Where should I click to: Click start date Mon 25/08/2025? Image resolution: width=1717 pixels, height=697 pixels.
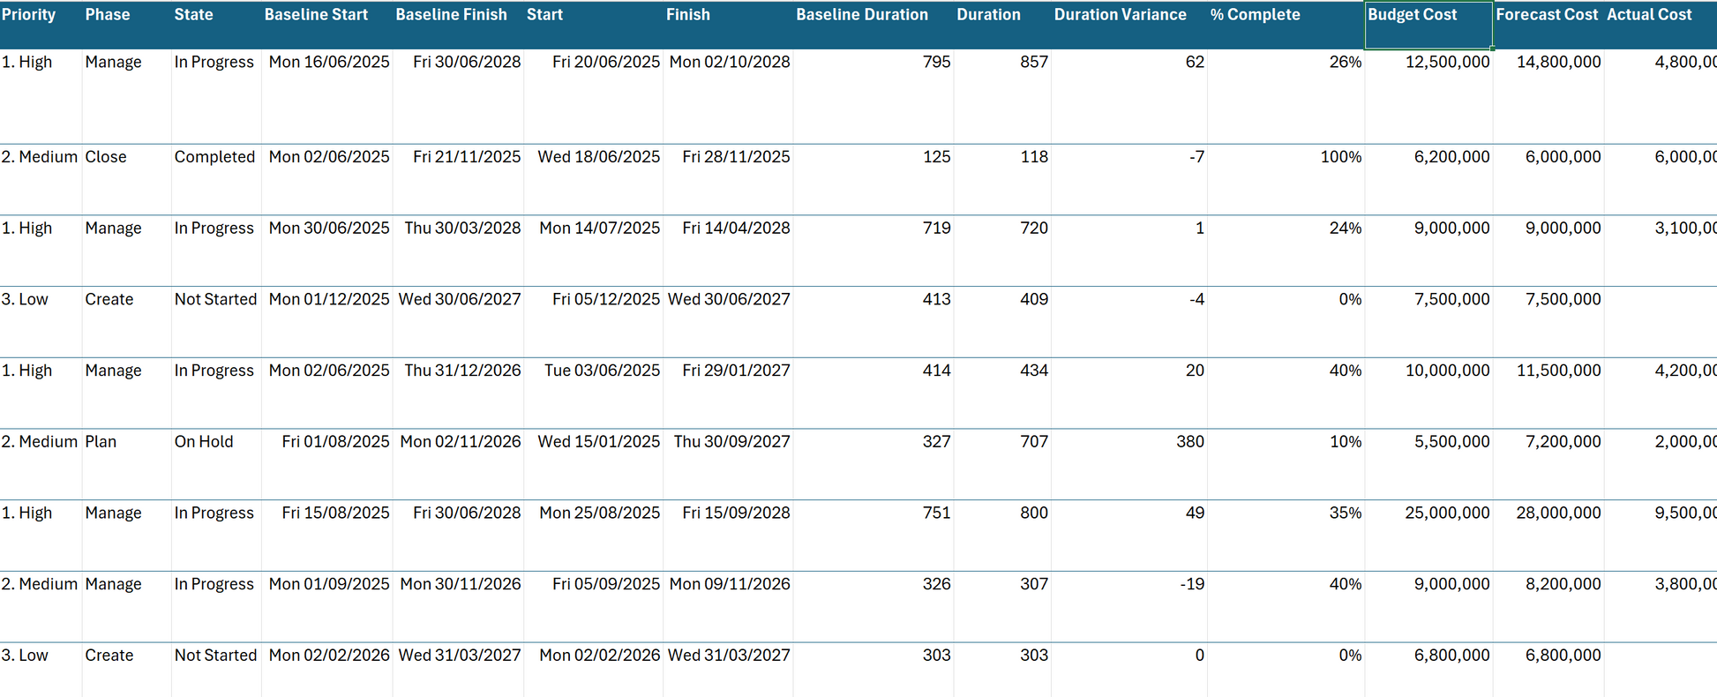point(600,513)
